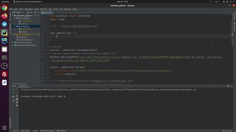Toggle the Favorites side tab
236x132 pixels.
pyautogui.click(x=10, y=122)
